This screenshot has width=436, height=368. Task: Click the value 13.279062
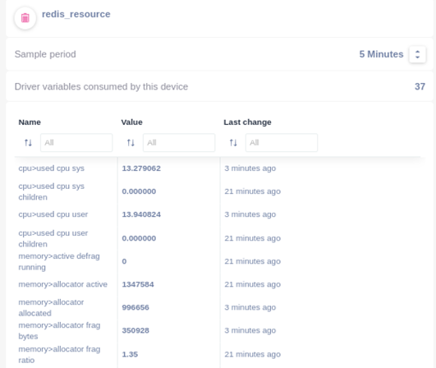(x=141, y=168)
